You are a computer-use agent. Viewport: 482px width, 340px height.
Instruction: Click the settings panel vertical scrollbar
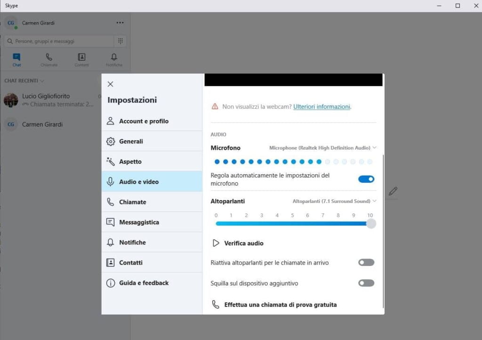(x=383, y=231)
